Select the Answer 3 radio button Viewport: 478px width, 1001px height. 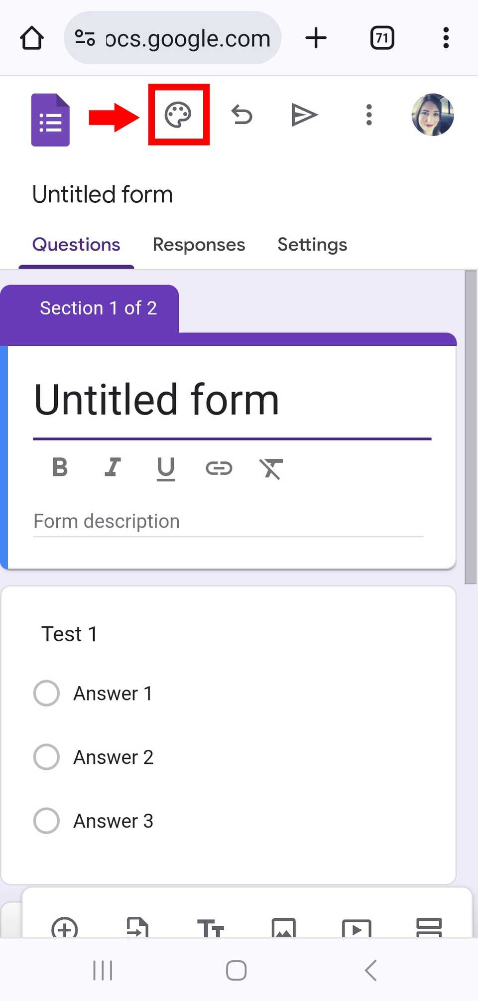46,821
